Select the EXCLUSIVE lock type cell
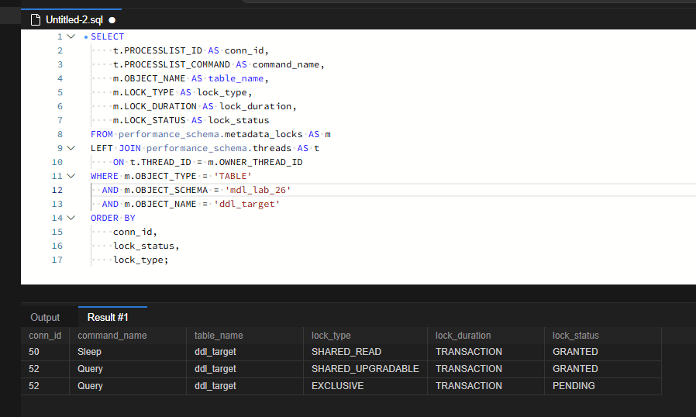The height and width of the screenshot is (417, 696). pyautogui.click(x=365, y=386)
